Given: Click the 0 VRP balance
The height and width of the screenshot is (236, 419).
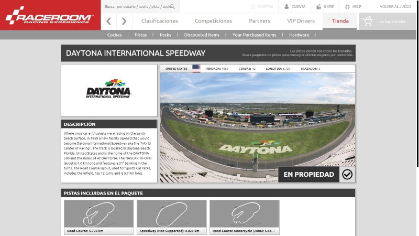Looking at the screenshot, I should 329,7.
